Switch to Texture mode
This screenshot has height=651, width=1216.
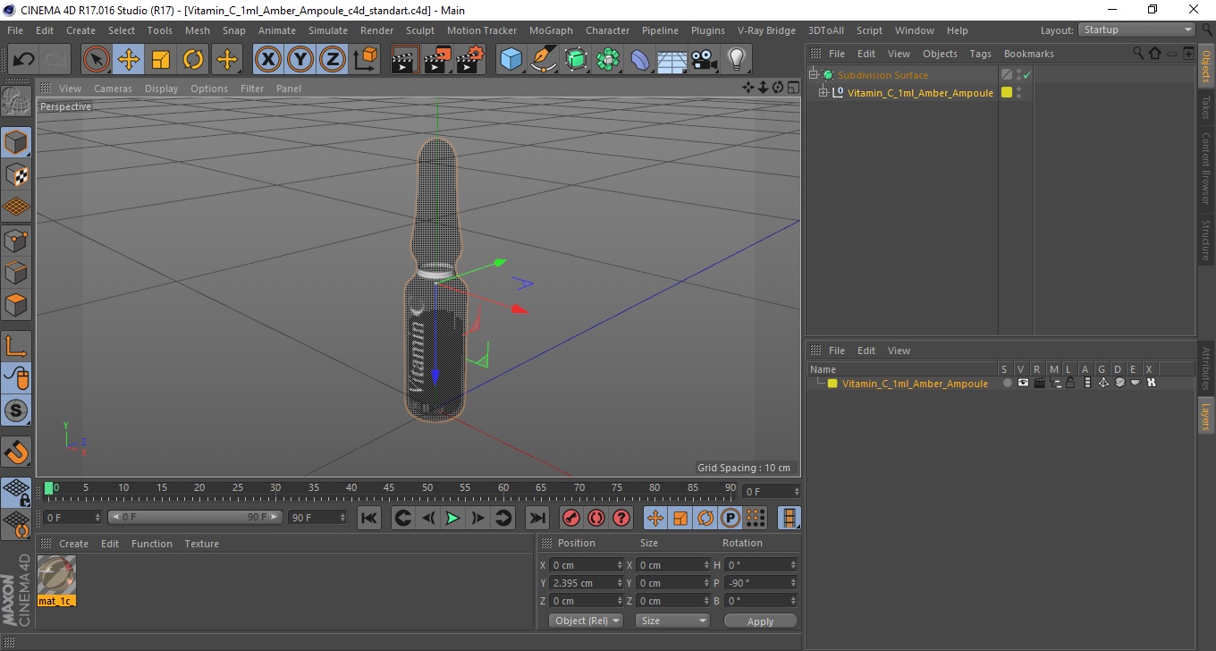(x=16, y=174)
